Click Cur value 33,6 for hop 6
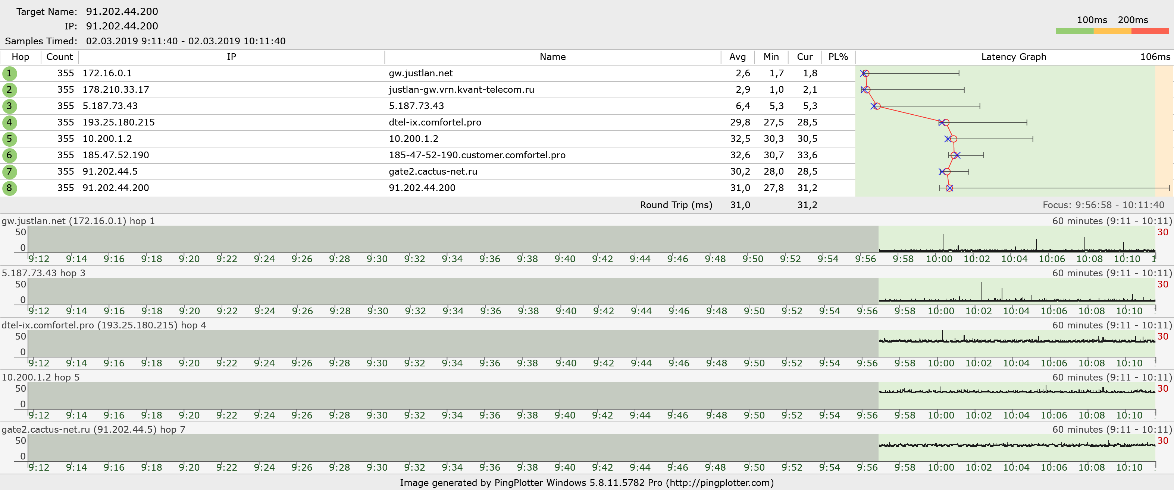The width and height of the screenshot is (1174, 490). pyautogui.click(x=807, y=155)
